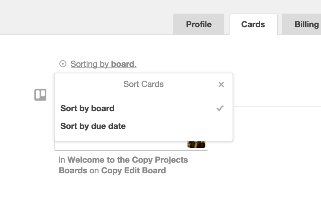Click the bold word 'board' in sorting label
Image resolution: width=321 pixels, height=197 pixels.
[x=124, y=64]
